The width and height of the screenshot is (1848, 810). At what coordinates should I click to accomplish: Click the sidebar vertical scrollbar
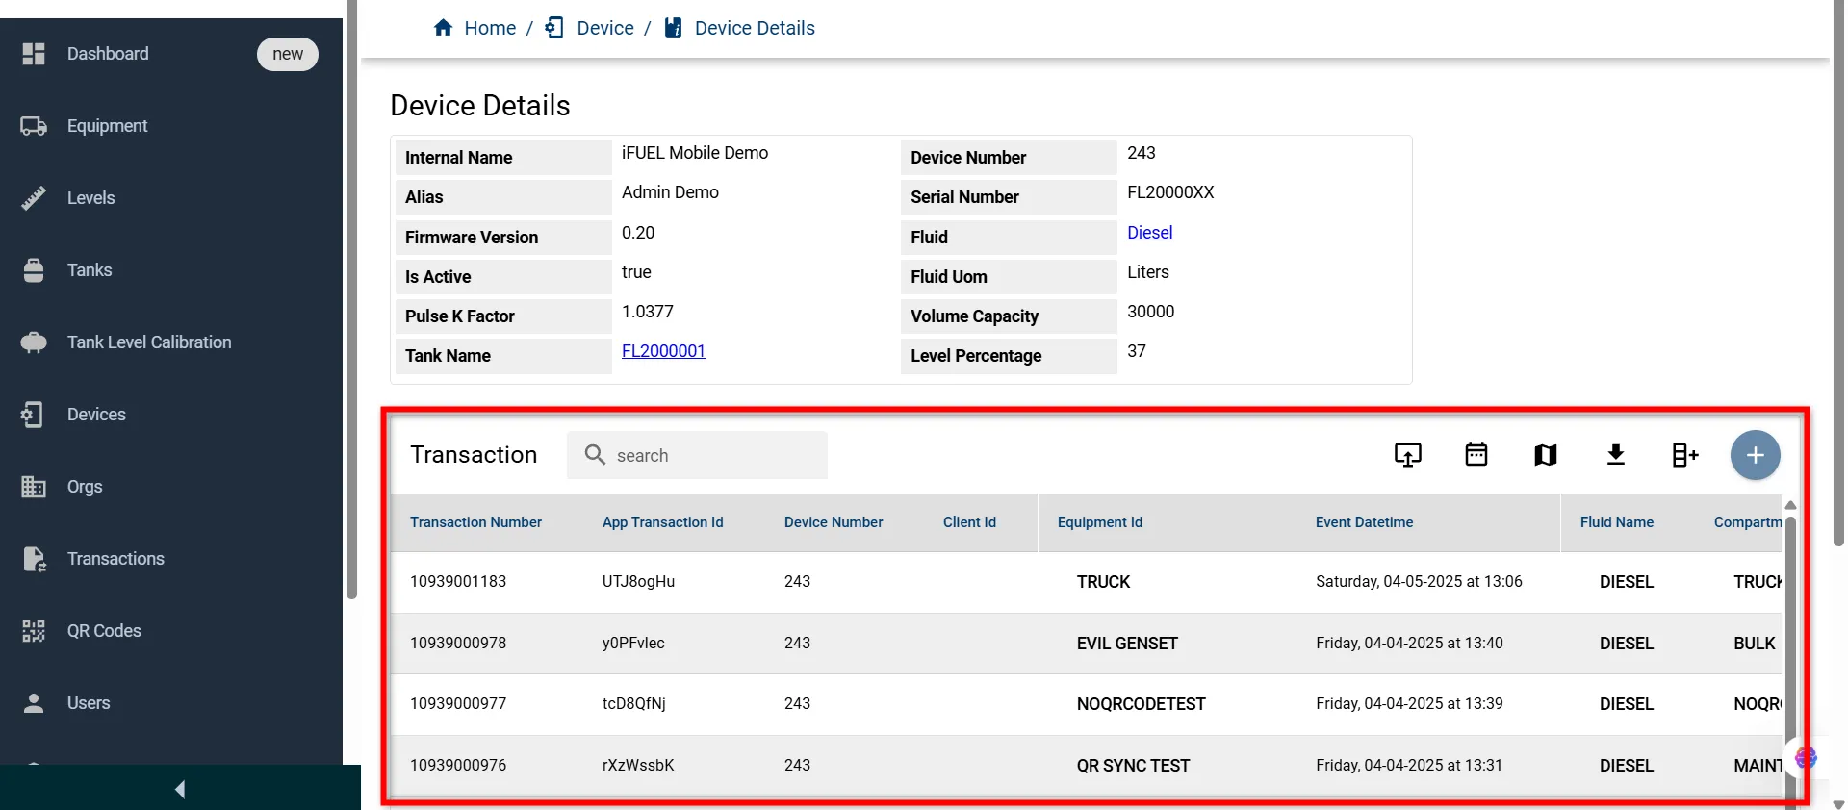click(x=351, y=298)
